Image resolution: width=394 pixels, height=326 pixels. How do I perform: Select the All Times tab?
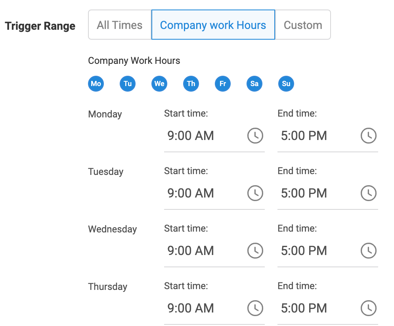(x=120, y=25)
